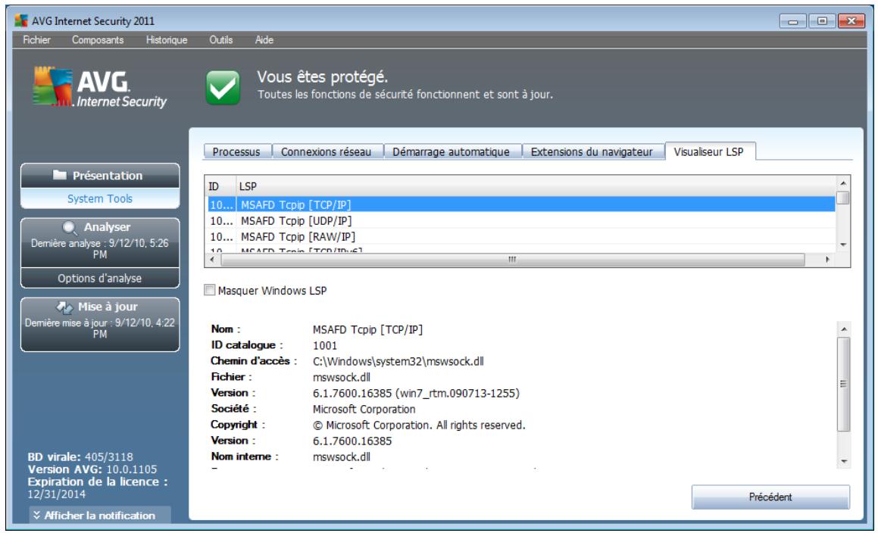Open System Tools in the sidebar
The image size is (878, 533).
click(100, 199)
